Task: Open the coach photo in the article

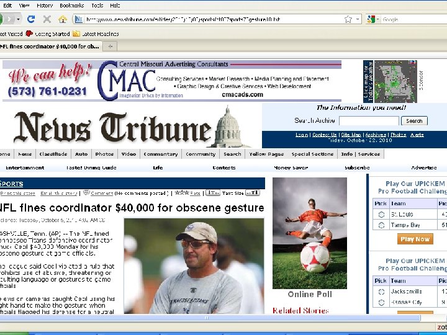Action: pyautogui.click(x=194, y=266)
